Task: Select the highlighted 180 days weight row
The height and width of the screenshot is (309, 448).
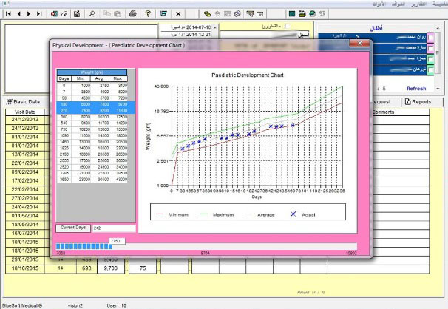Action: (x=95, y=104)
